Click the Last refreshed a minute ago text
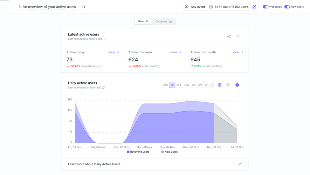The width and height of the screenshot is (310, 175). tap(85, 39)
